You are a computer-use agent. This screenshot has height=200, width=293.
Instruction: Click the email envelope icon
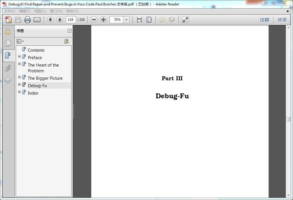pyautogui.click(x=37, y=19)
